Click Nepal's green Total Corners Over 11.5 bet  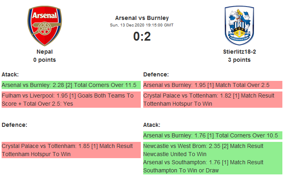pos(71,85)
